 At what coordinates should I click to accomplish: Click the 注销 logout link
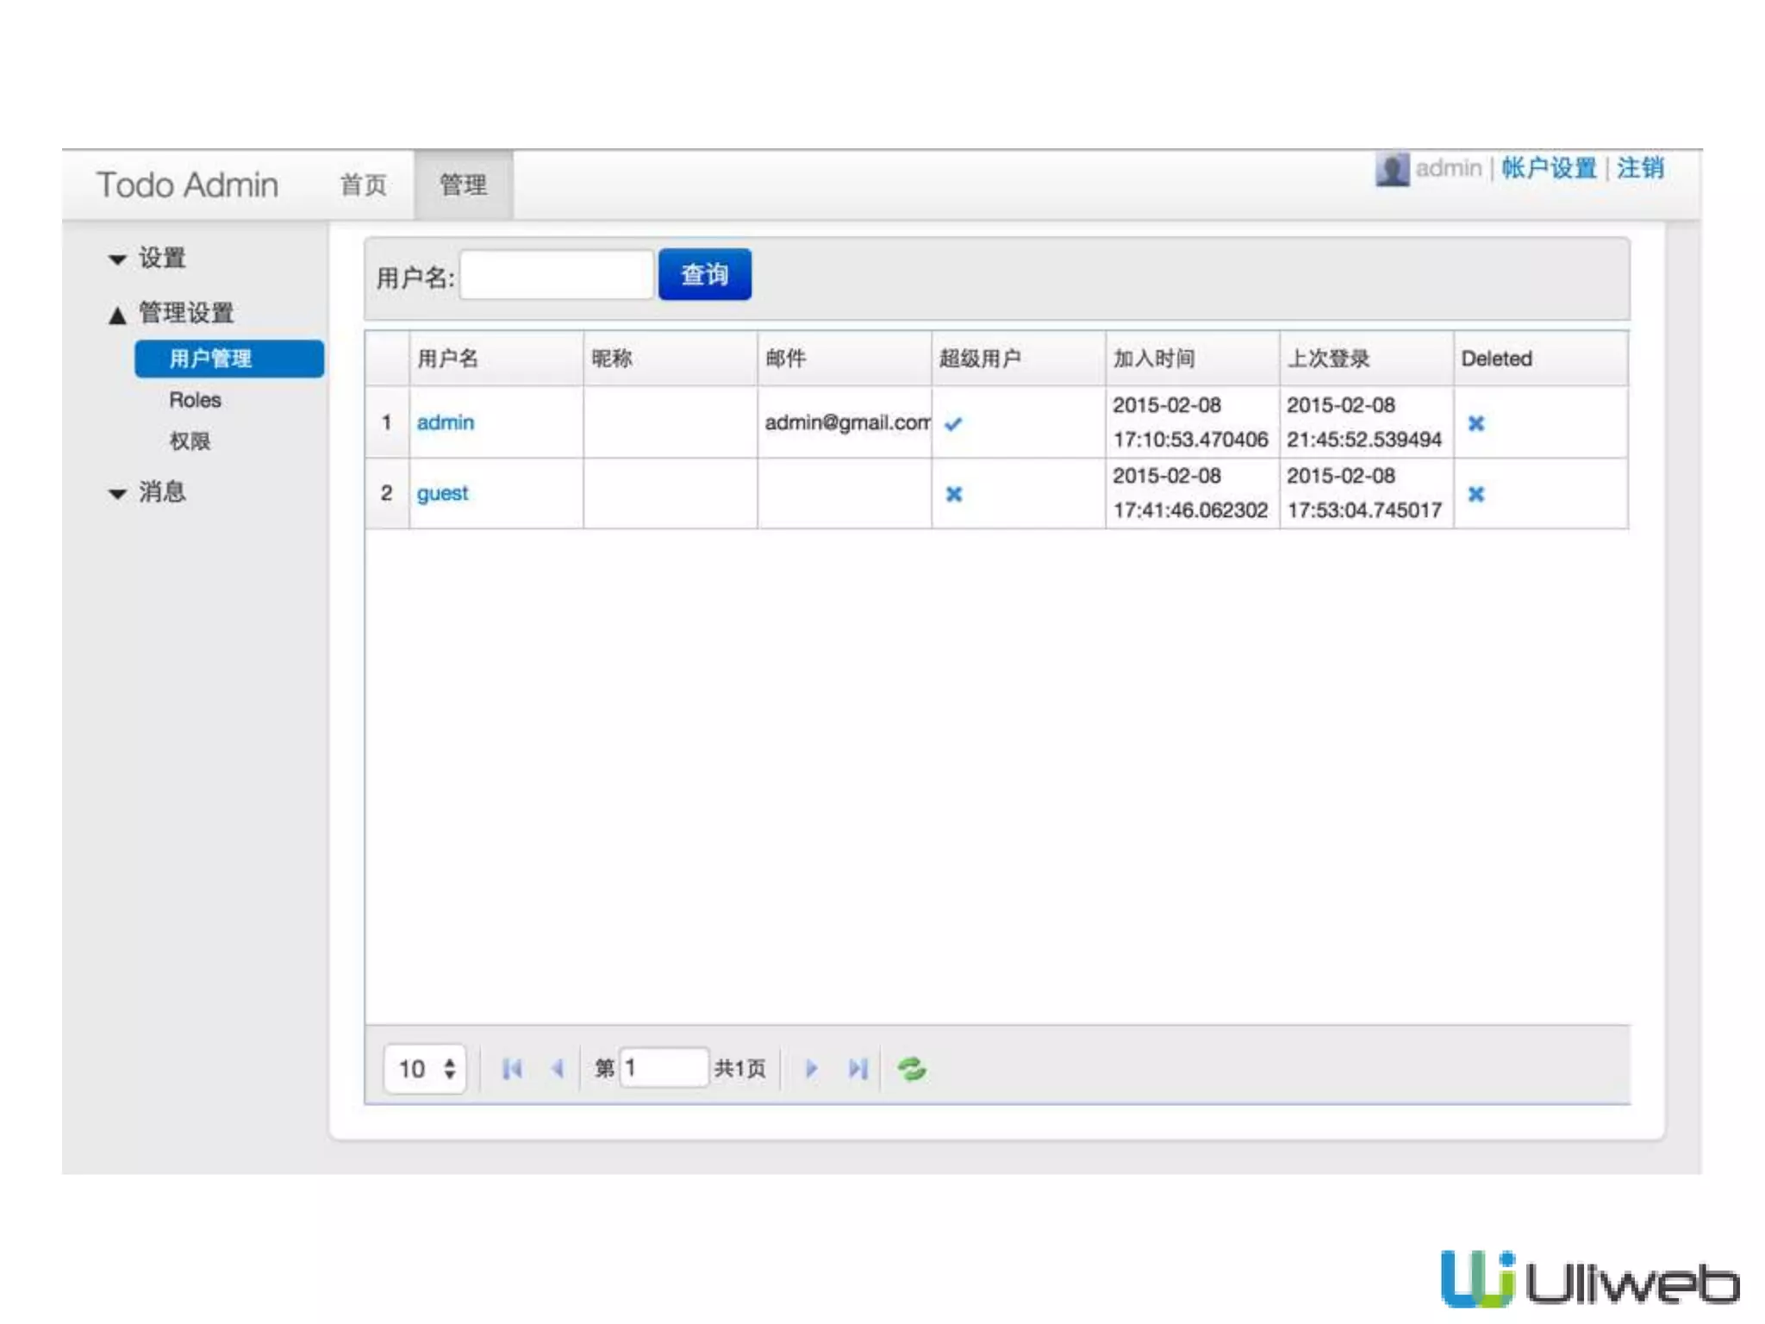[1640, 168]
